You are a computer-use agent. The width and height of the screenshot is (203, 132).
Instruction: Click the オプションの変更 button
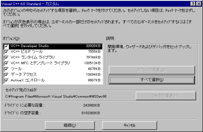[152, 70]
